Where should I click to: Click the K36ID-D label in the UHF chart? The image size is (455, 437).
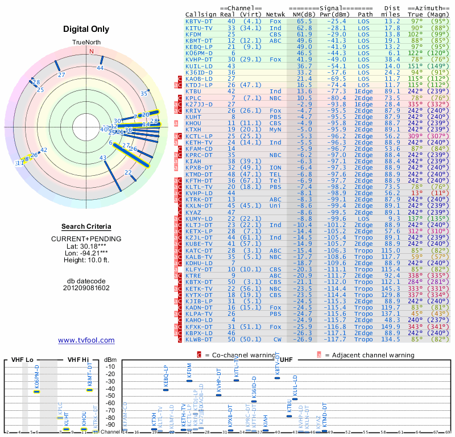(x=254, y=387)
